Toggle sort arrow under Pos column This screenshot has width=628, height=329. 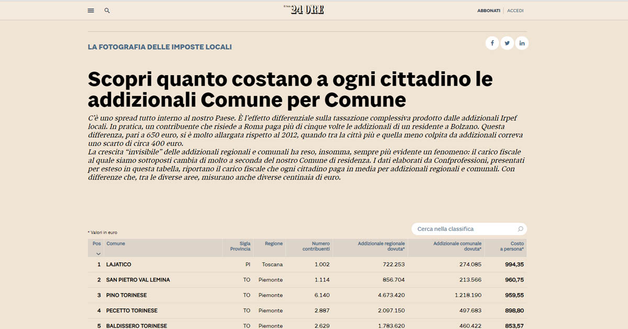click(x=98, y=254)
